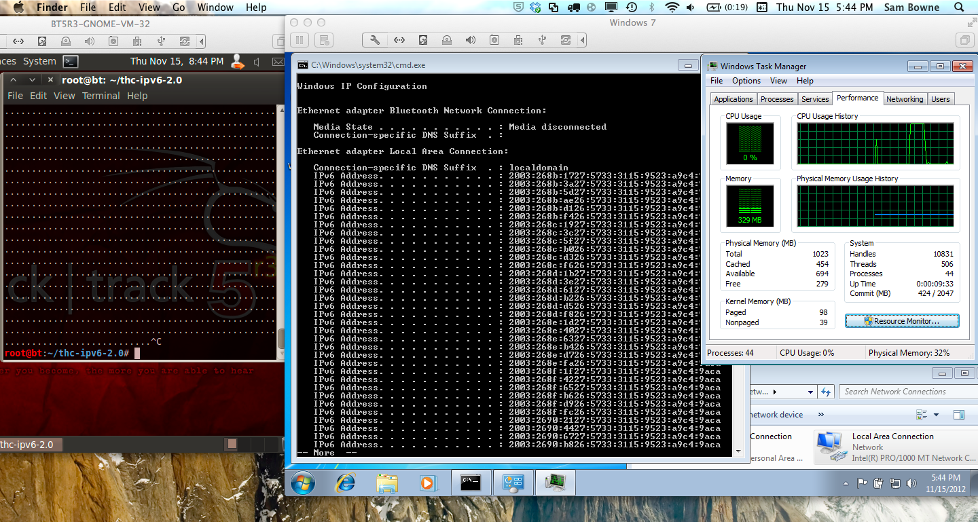This screenshot has width=978, height=522.
Task: Open File menu in the root@bt terminal
Action: (x=15, y=96)
